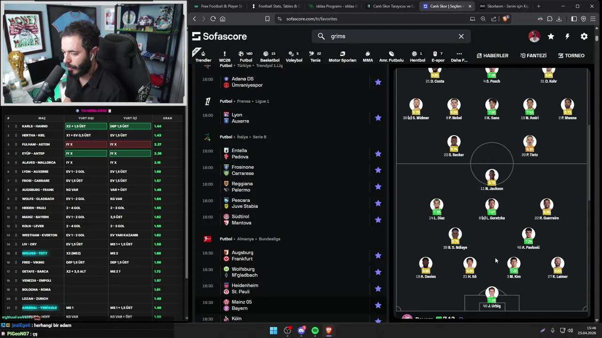Screen dimensions: 602x338
Task: Go back in browser history
Action: [194, 19]
